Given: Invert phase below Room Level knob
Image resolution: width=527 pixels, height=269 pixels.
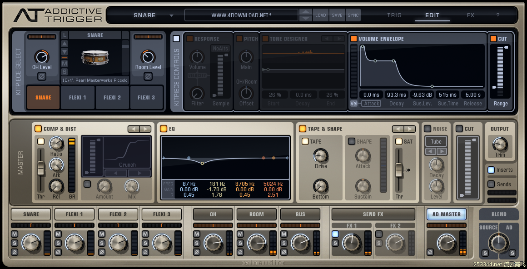Looking at the screenshot, I should 148,76.
